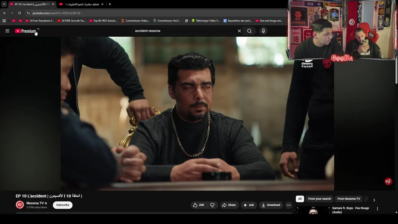Open more actions three-dot menu
Image resolution: width=398 pixels, height=224 pixels.
pos(289,205)
